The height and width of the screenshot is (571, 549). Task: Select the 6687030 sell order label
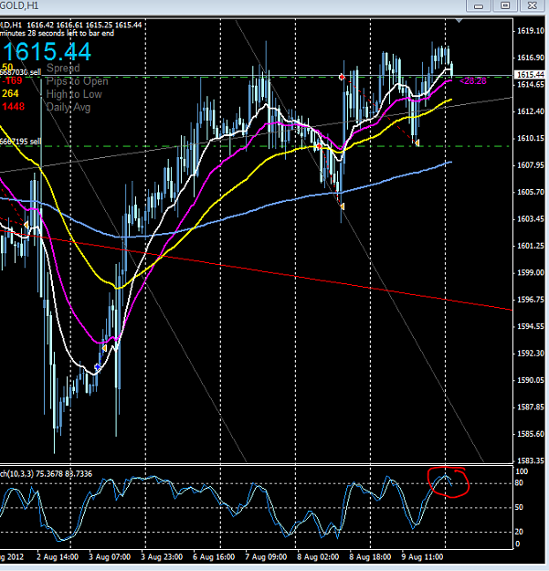click(20, 72)
